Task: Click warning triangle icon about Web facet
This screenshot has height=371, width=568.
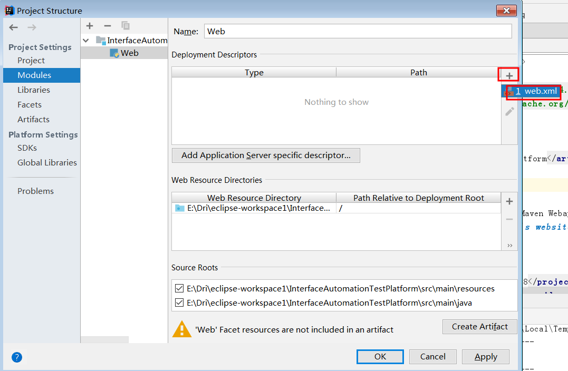Action: click(182, 329)
